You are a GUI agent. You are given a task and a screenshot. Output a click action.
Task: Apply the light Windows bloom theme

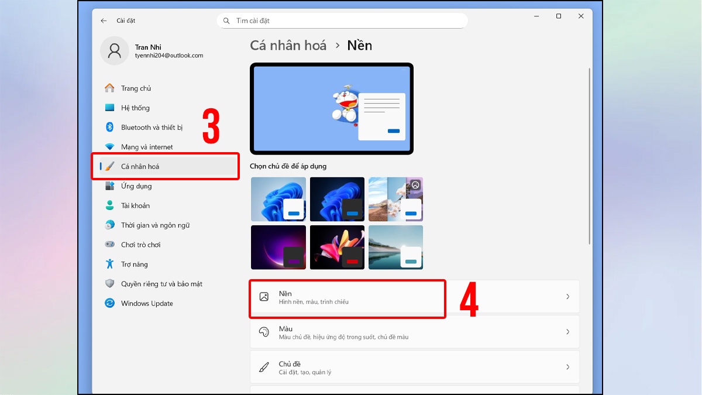(x=278, y=199)
